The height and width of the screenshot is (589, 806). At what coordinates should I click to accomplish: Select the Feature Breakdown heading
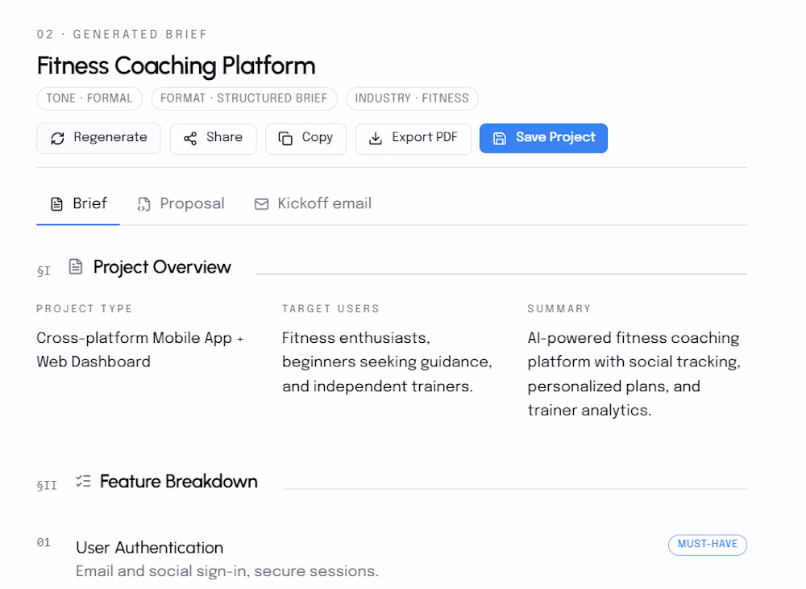click(178, 482)
